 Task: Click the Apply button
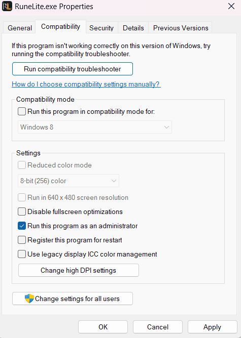click(212, 327)
